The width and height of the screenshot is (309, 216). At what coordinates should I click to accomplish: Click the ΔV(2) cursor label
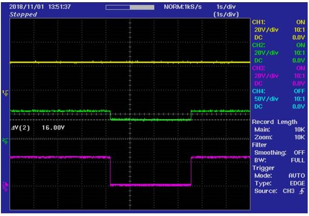(21, 128)
